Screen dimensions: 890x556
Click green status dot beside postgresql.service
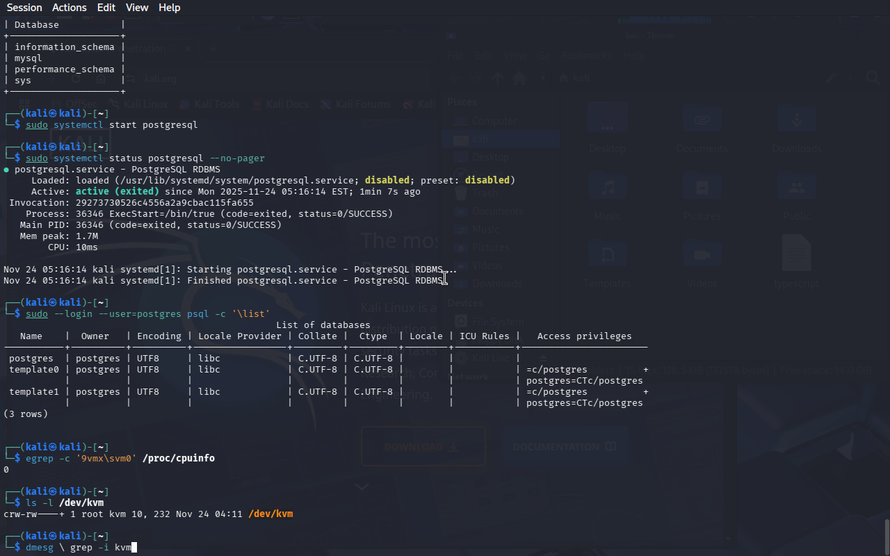coord(6,170)
